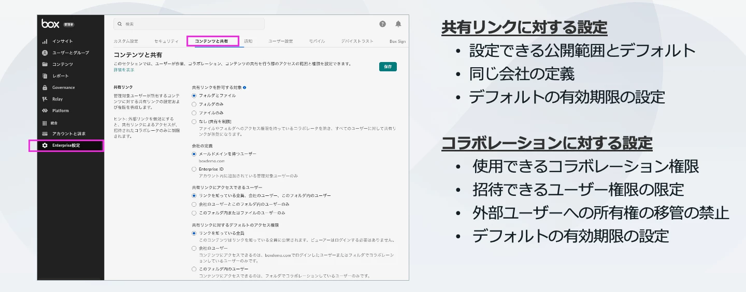Choose メールドメインを持つユーザー for company definition
Screen dimensions: 746x292
click(x=194, y=154)
